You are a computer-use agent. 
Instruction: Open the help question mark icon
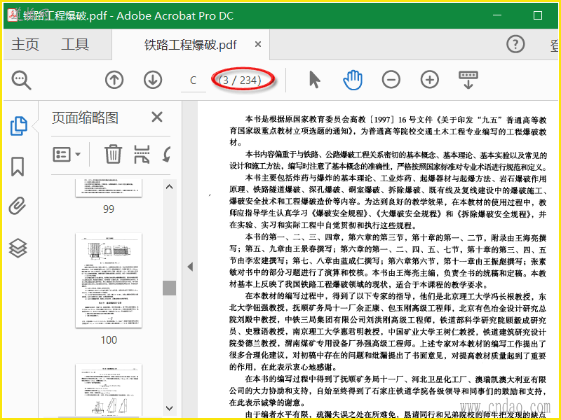click(515, 44)
